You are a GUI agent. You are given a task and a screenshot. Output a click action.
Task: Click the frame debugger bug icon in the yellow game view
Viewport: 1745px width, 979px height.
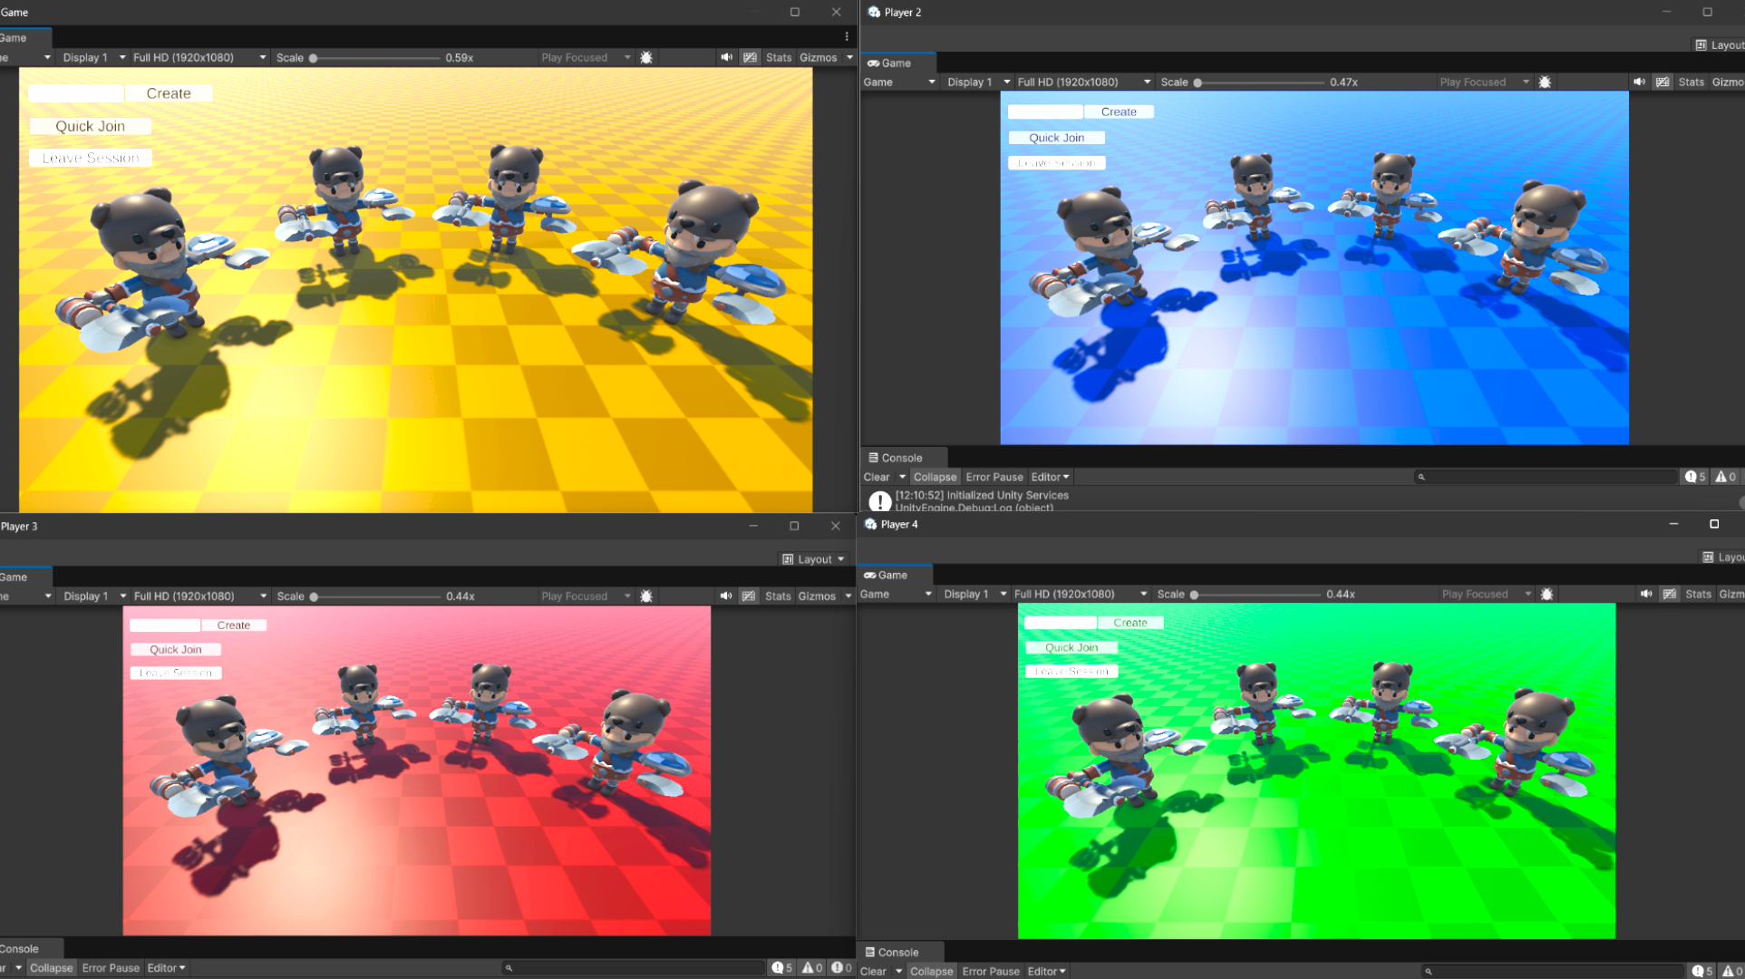pyautogui.click(x=646, y=57)
